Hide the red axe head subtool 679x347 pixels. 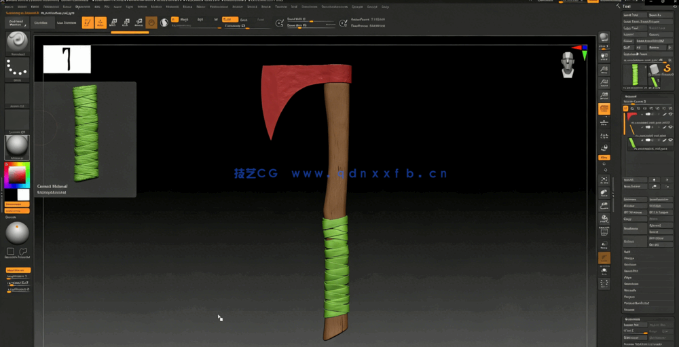(x=670, y=115)
